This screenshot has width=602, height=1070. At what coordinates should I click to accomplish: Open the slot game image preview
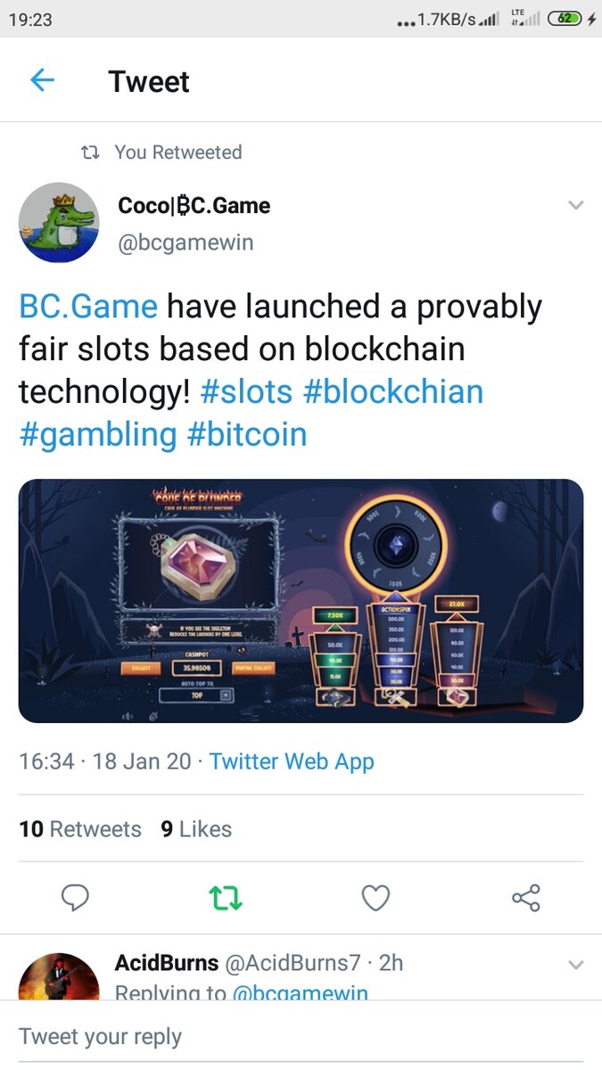click(x=301, y=600)
